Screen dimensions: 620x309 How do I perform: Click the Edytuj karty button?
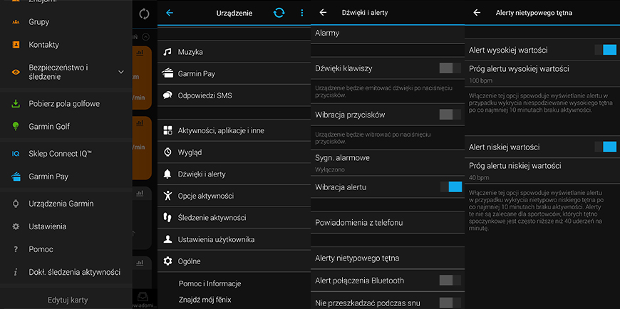click(x=68, y=300)
